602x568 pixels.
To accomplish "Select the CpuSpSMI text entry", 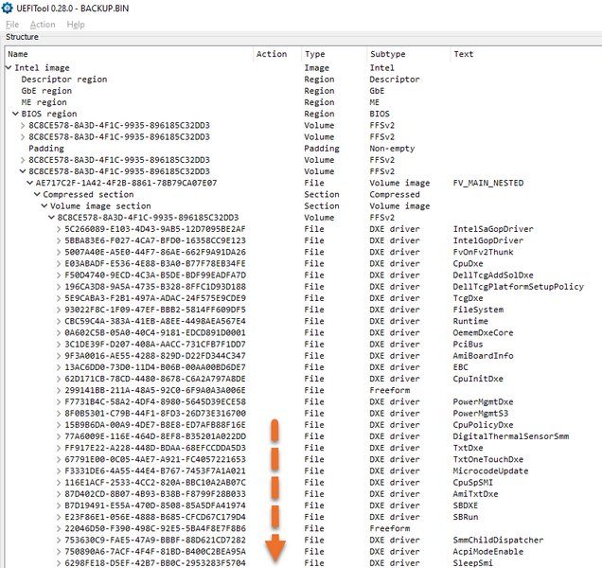I will pyautogui.click(x=472, y=483).
